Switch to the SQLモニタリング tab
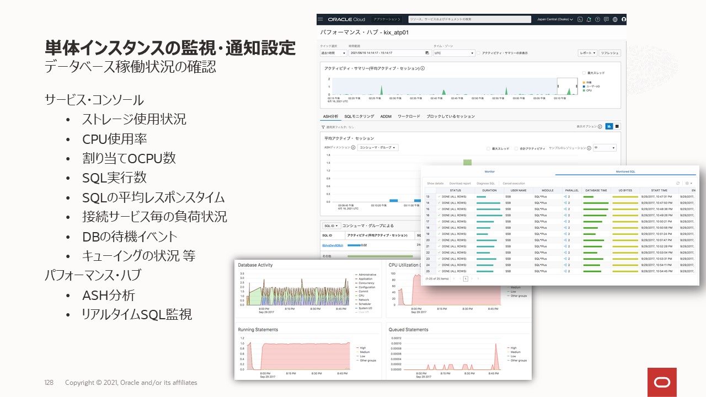Image resolution: width=706 pixels, height=397 pixels. pyautogui.click(x=359, y=116)
